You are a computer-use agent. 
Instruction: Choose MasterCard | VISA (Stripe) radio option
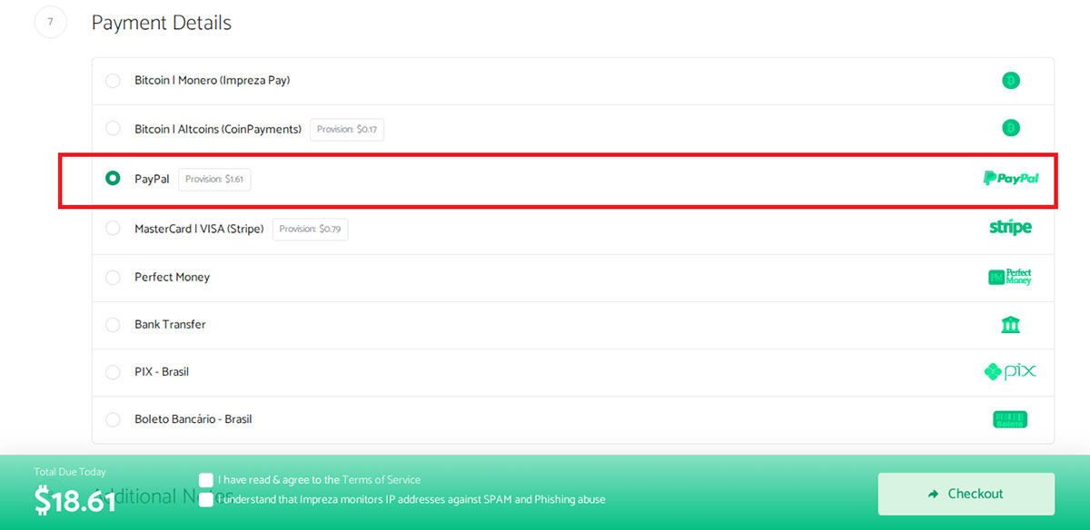pos(113,228)
